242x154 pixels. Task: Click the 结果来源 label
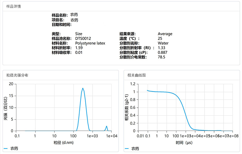(128, 34)
